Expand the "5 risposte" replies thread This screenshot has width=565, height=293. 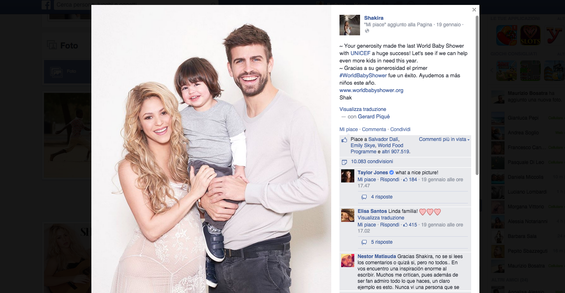click(x=381, y=242)
